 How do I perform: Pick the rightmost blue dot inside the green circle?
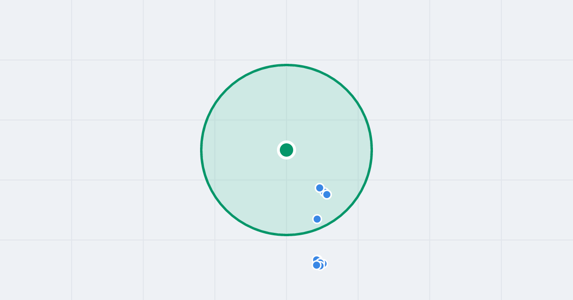[x=327, y=194]
